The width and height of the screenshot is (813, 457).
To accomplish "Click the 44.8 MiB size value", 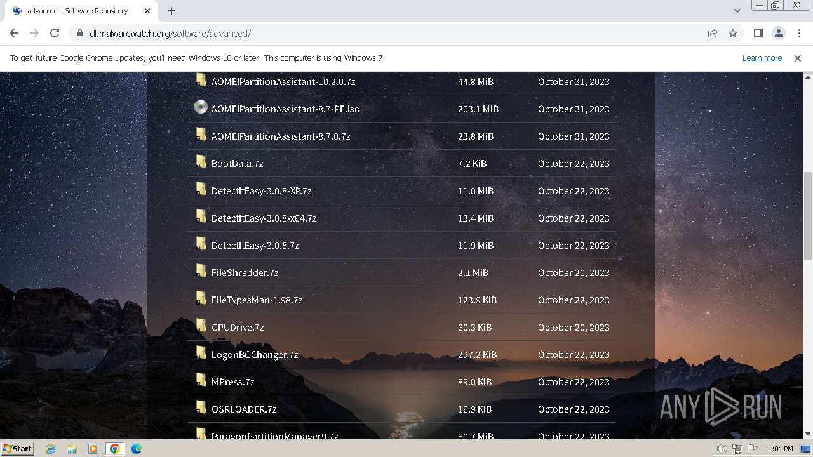I will tap(476, 82).
